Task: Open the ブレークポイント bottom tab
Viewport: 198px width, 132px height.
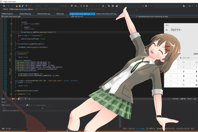Action: point(151,129)
